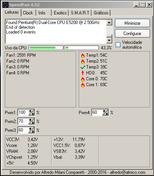The height and width of the screenshot is (176, 154).
Task: Click the VChipset voltage value 1,25V
Action: pos(32,157)
